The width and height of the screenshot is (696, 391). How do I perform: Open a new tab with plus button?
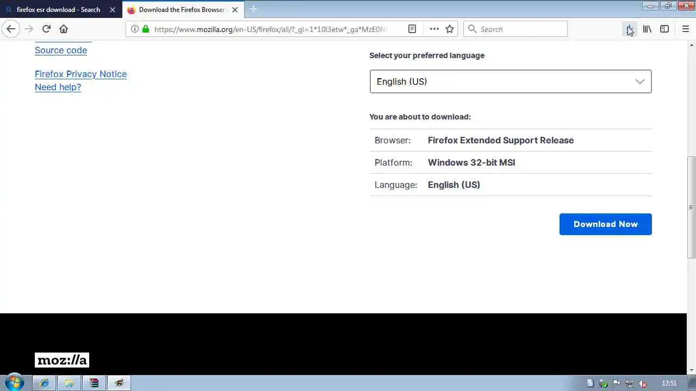point(253,9)
